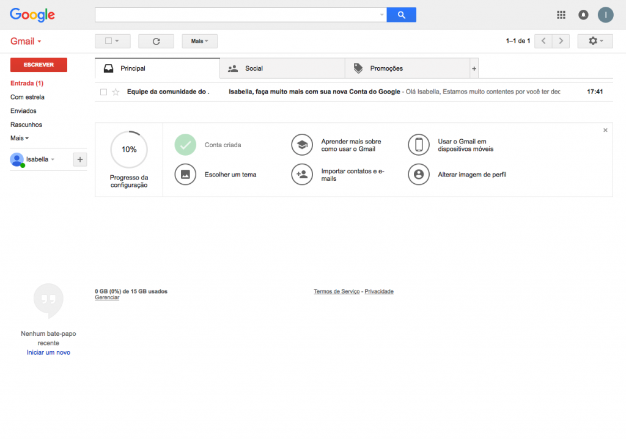Click the Principal tab inbox icon
The width and height of the screenshot is (626, 439).
[109, 68]
